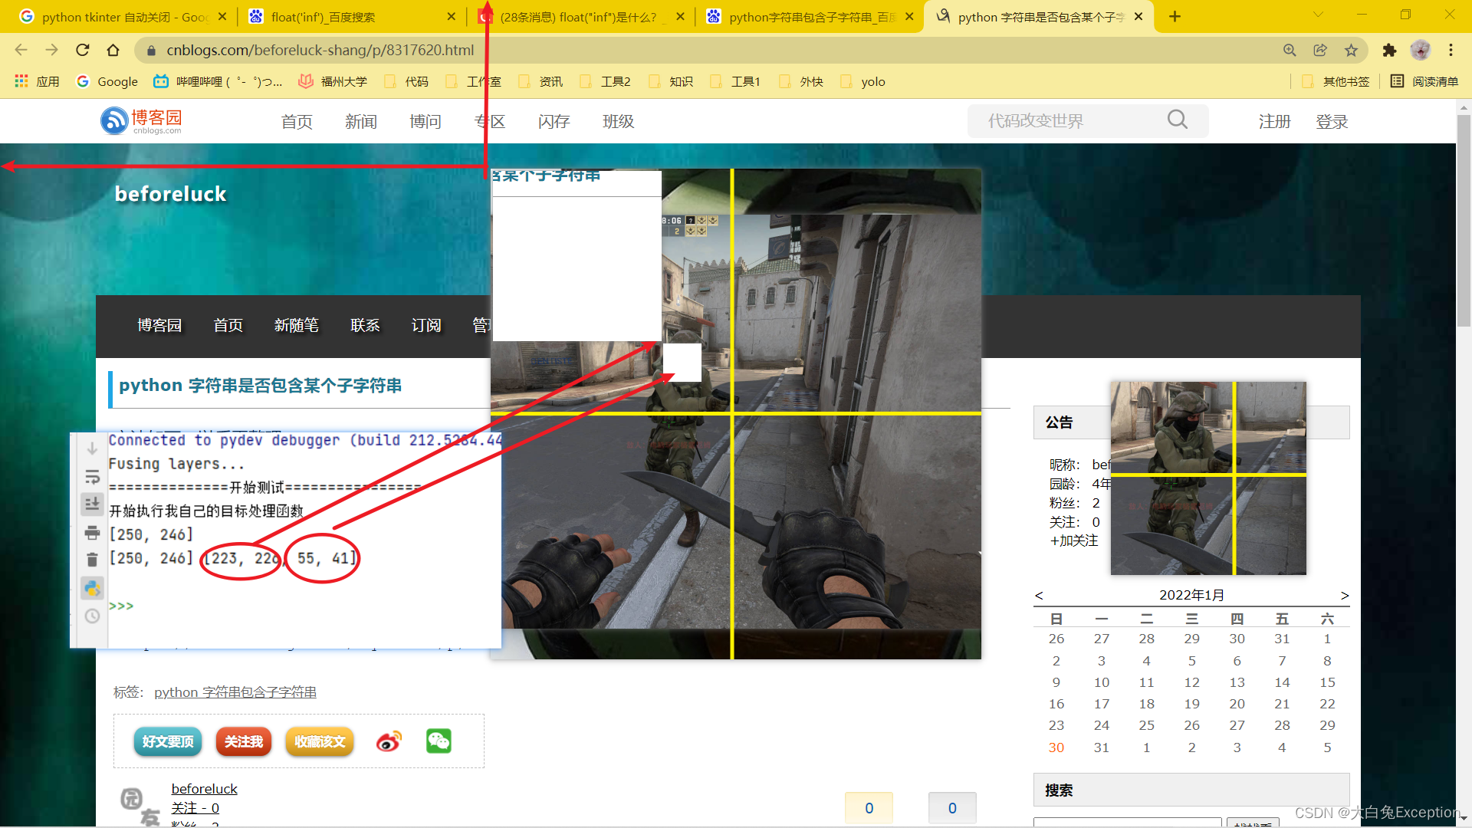The width and height of the screenshot is (1472, 828).
Task: Open the 知识 bookmark folder
Action: click(x=671, y=81)
